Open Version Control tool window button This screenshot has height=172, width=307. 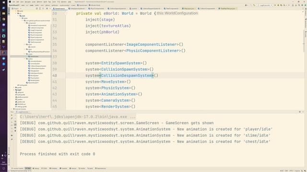coord(18,168)
